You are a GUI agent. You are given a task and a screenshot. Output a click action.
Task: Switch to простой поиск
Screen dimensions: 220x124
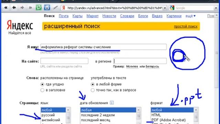click(x=186, y=26)
